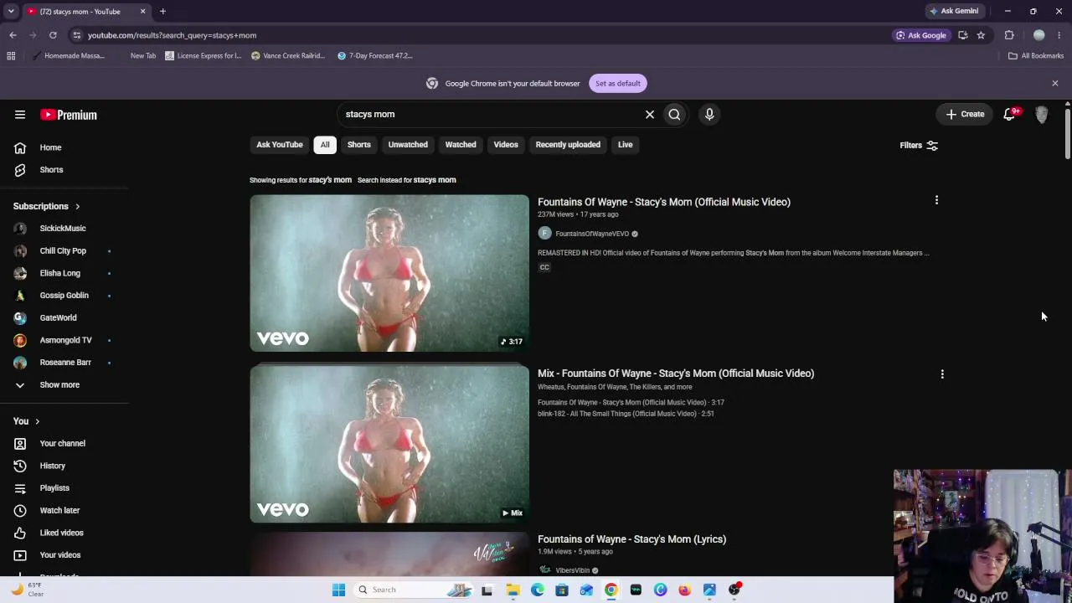Open YouTube notifications bell
The width and height of the screenshot is (1072, 603).
point(1010,114)
